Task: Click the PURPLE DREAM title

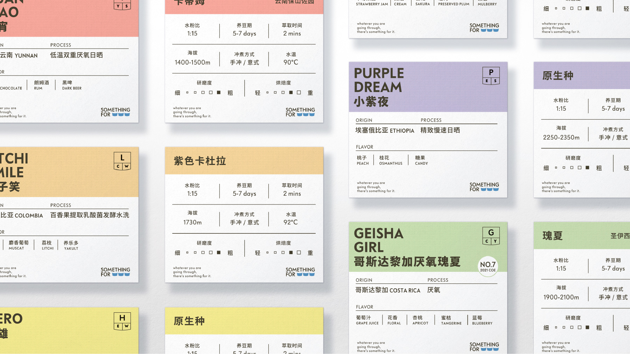Action: [379, 80]
